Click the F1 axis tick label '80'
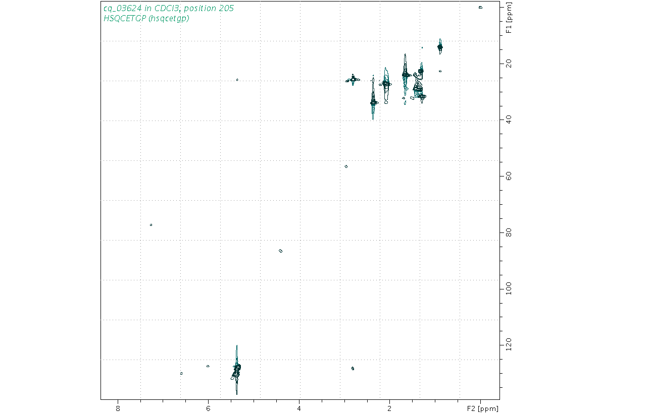The width and height of the screenshot is (651, 414). tap(509, 232)
